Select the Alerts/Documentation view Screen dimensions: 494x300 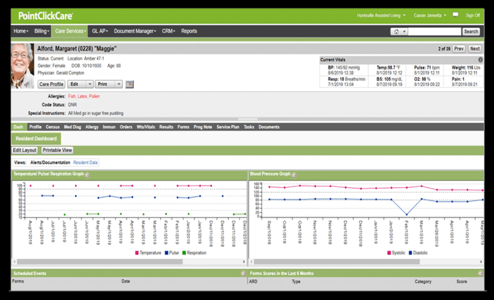pyautogui.click(x=50, y=163)
